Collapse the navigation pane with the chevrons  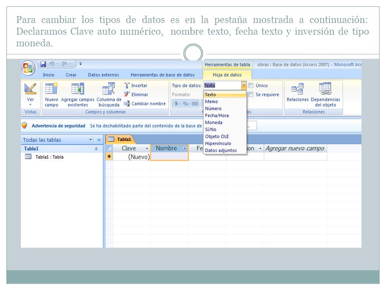pyautogui.click(x=99, y=140)
